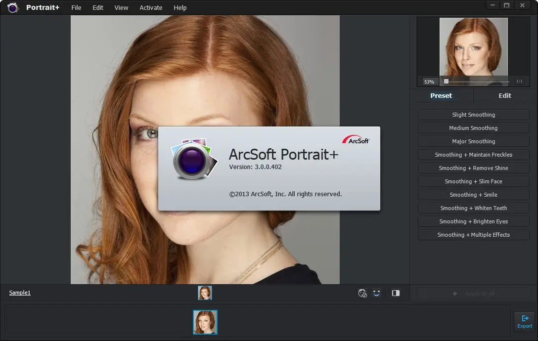This screenshot has width=538, height=341.
Task: Open the Edit menu in menu bar
Action: pos(98,7)
